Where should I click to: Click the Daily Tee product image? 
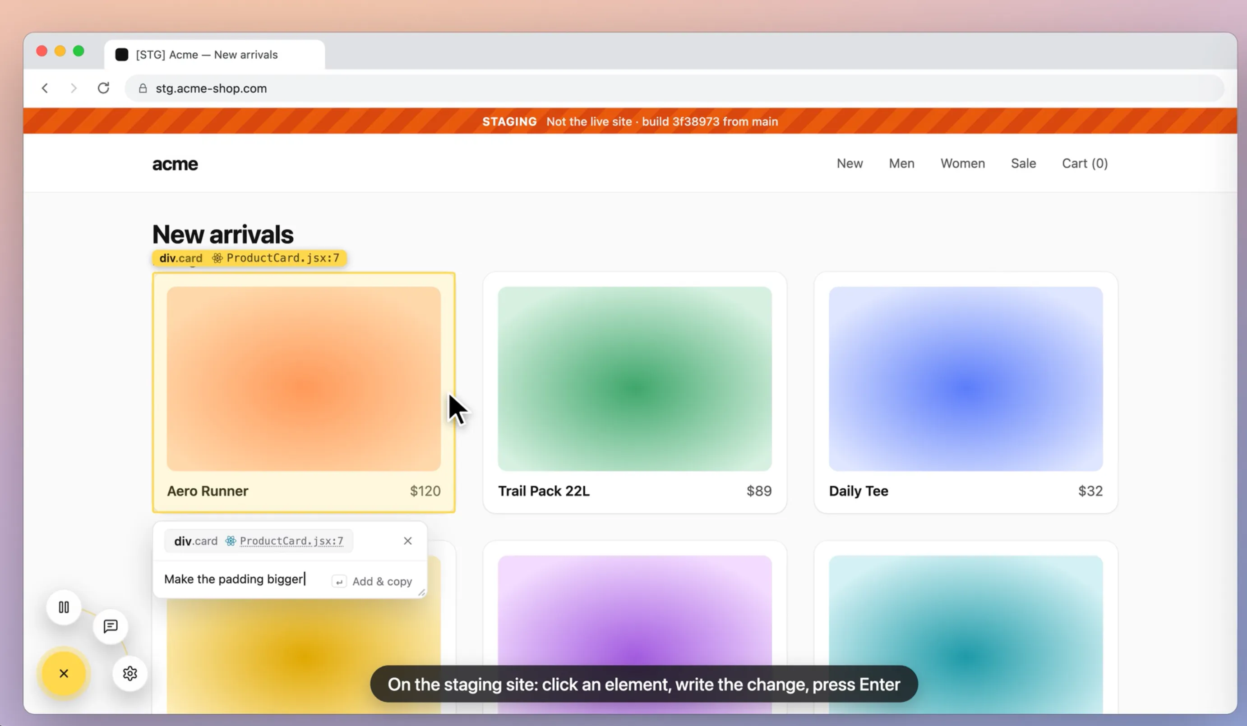pyautogui.click(x=965, y=378)
